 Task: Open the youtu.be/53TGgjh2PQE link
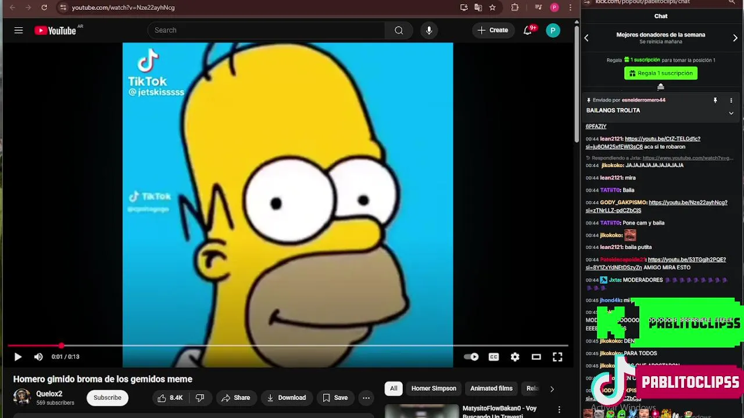point(656,264)
